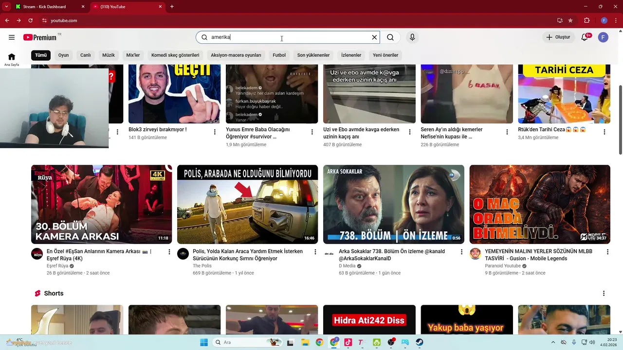Viewport: 623px width, 350px height.
Task: Open the Polis, Arabada thumbnail
Action: coord(247,204)
